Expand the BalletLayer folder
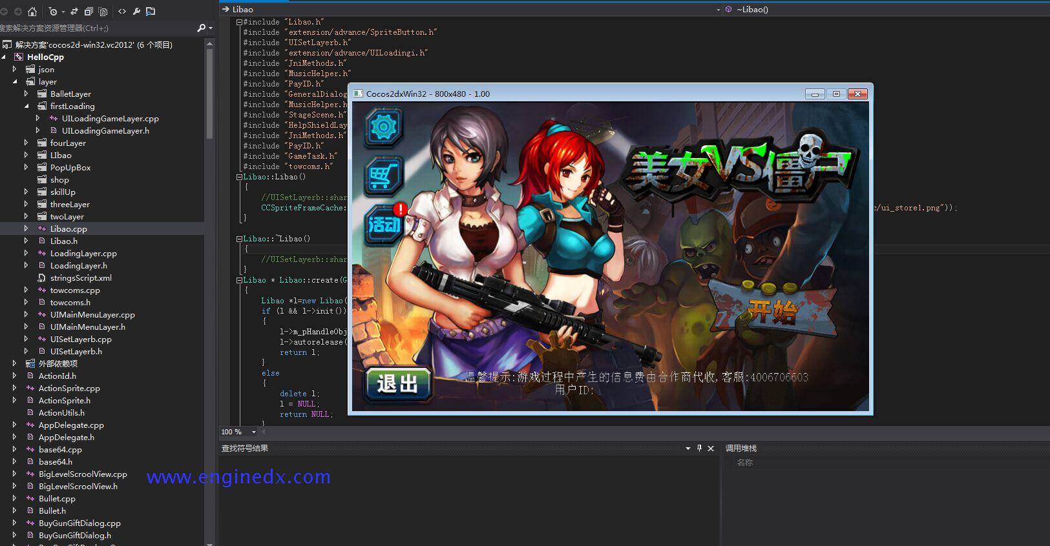The width and height of the screenshot is (1050, 546). coord(26,94)
